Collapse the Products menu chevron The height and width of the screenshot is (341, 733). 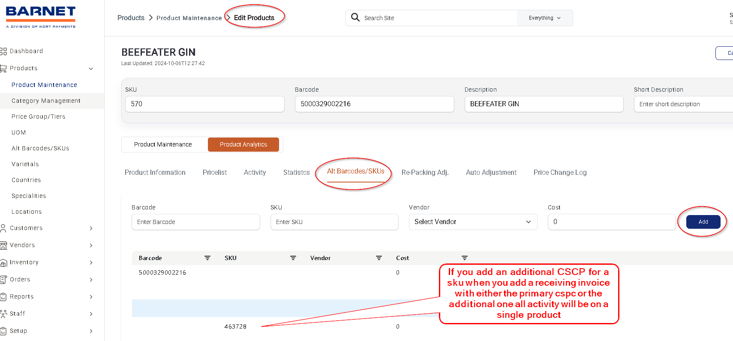pyautogui.click(x=91, y=69)
